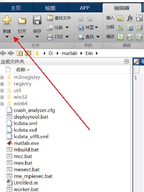Expand the win64 folder tree node

tap(2, 104)
